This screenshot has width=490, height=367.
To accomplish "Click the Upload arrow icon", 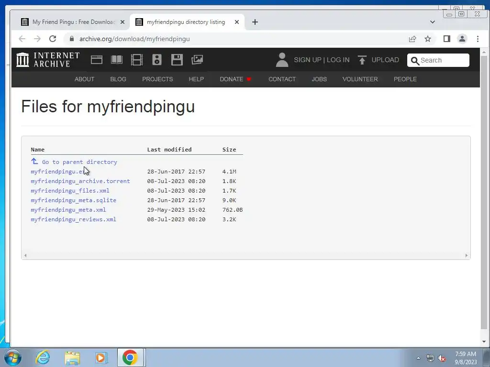I will tap(362, 60).
